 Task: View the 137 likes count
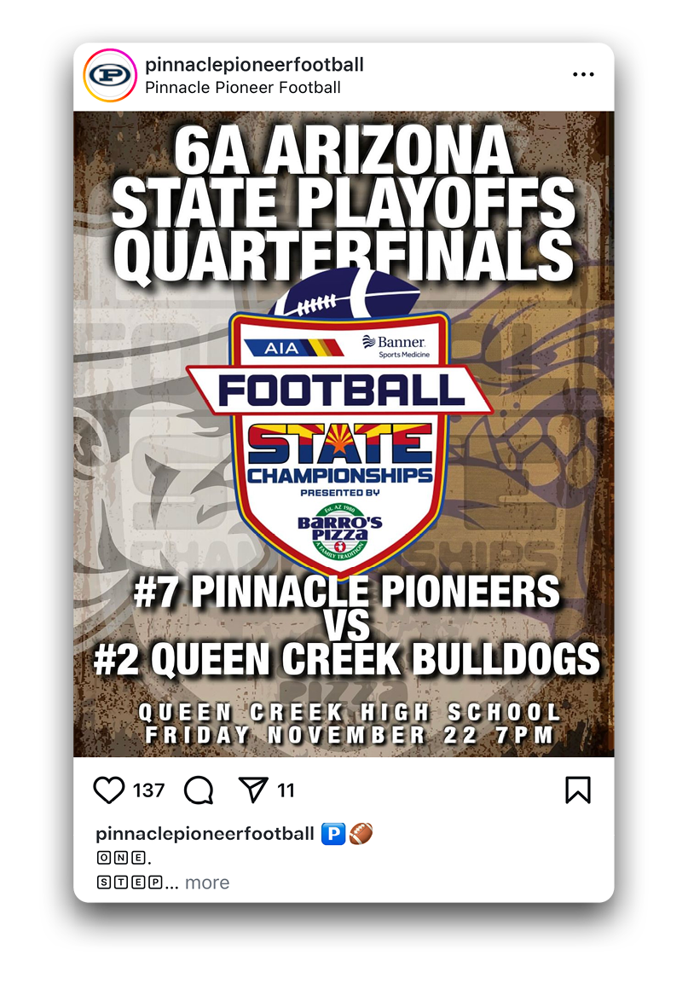click(148, 790)
